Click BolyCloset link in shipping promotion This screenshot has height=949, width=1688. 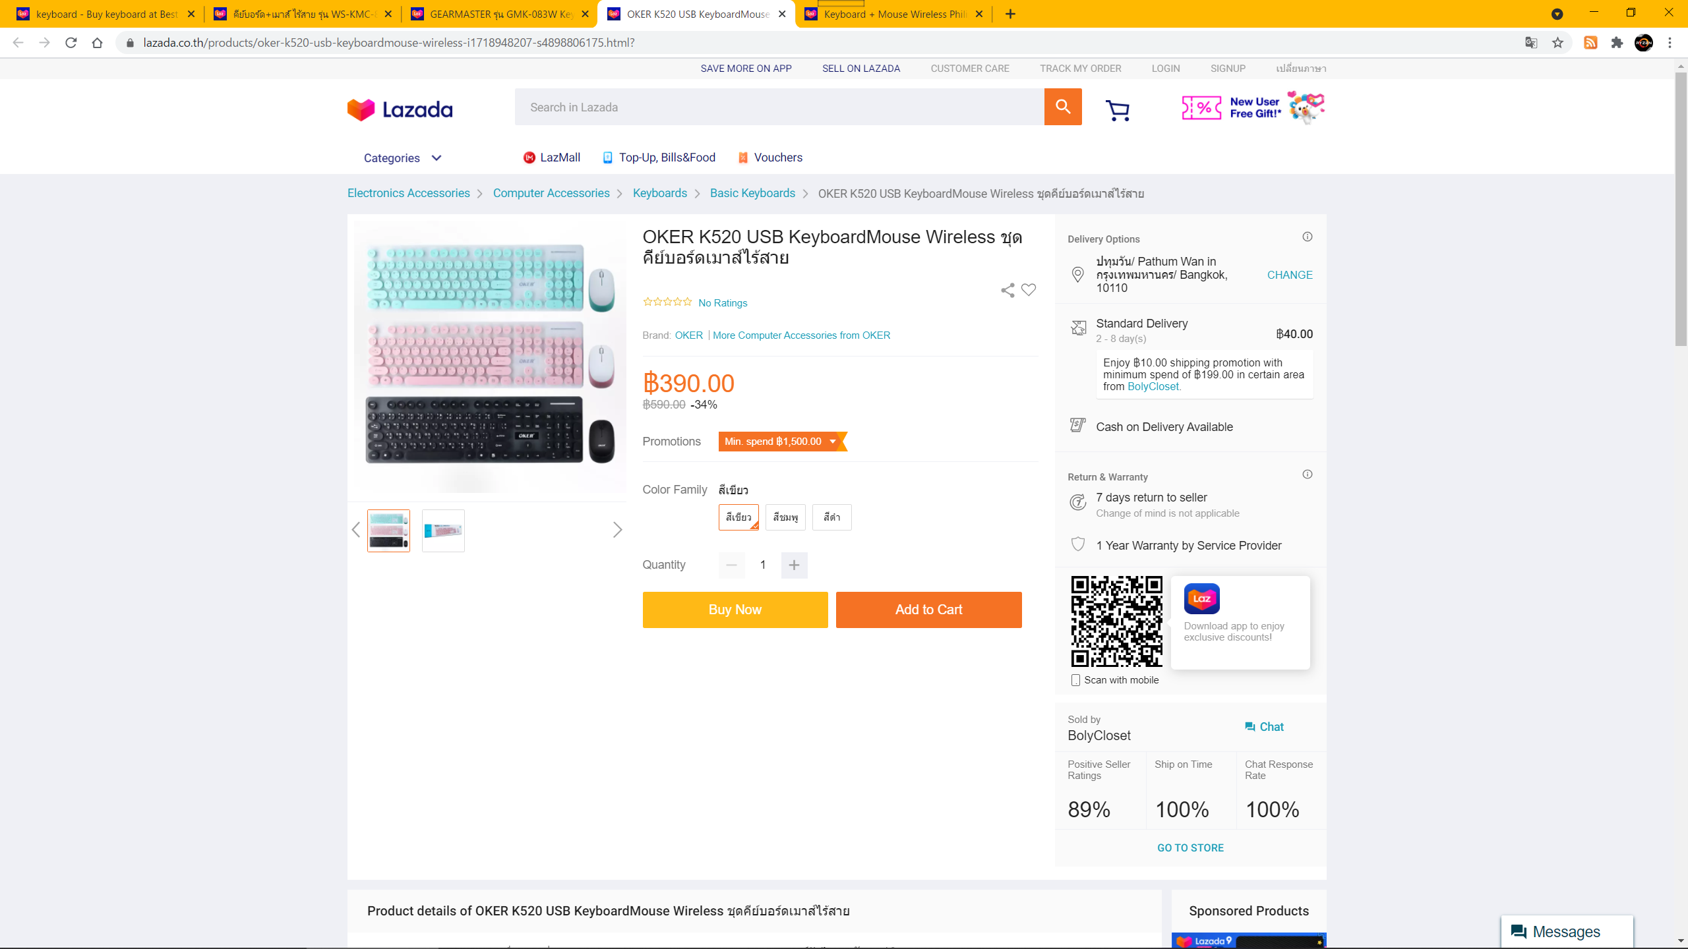(x=1153, y=387)
